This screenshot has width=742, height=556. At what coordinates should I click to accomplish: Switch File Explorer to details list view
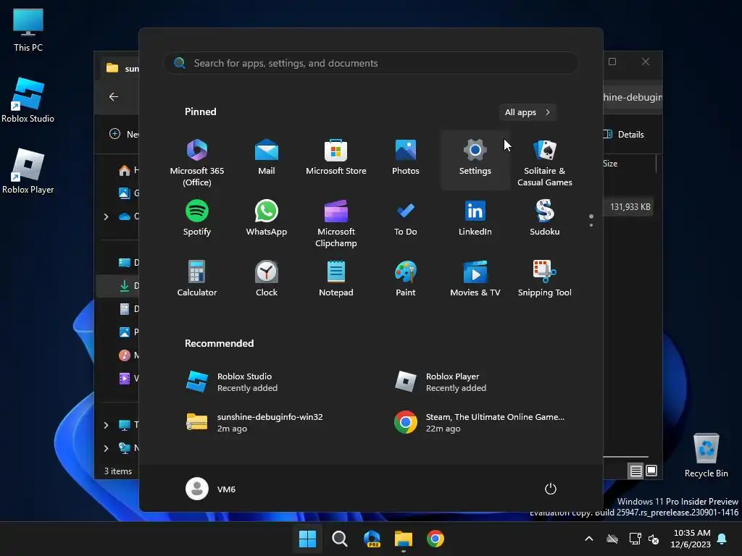[x=635, y=471]
